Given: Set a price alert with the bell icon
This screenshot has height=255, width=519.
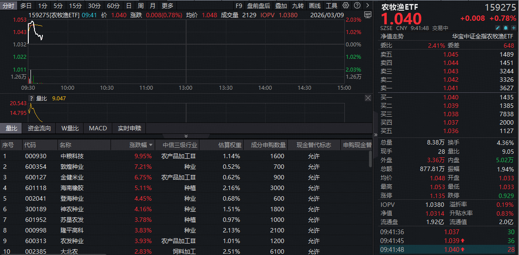Looking at the screenshot, I should (x=506, y=28).
